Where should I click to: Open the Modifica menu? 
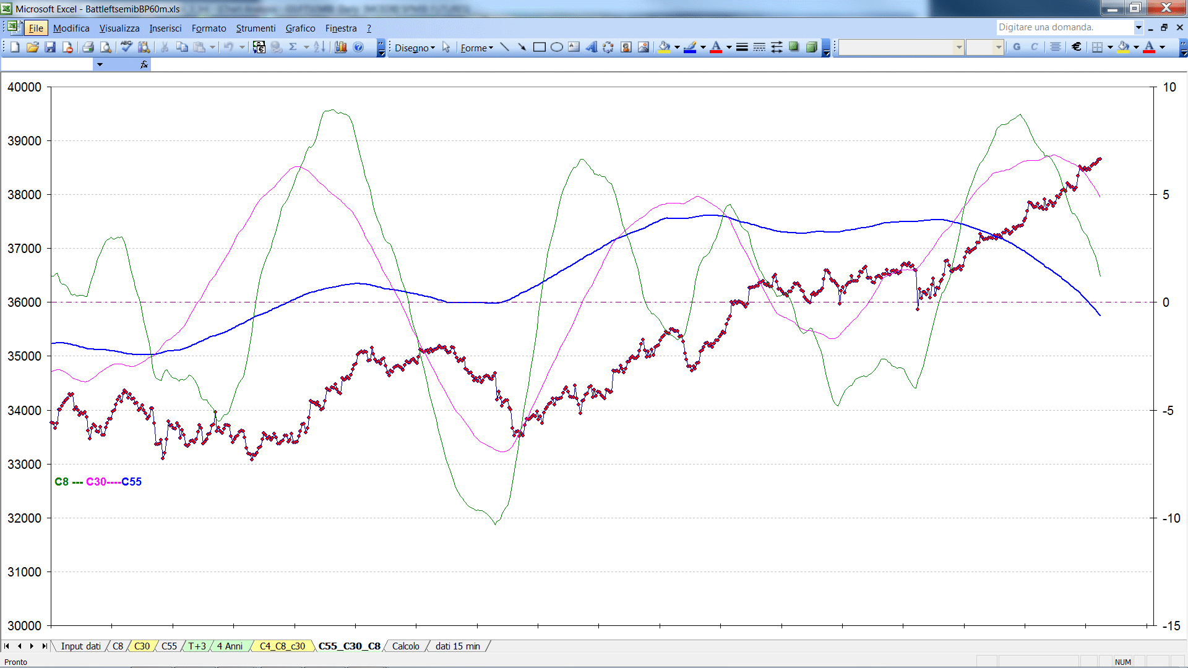(71, 28)
